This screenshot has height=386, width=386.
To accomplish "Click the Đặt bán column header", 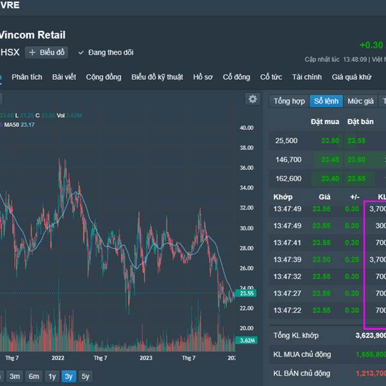I will point(360,122).
